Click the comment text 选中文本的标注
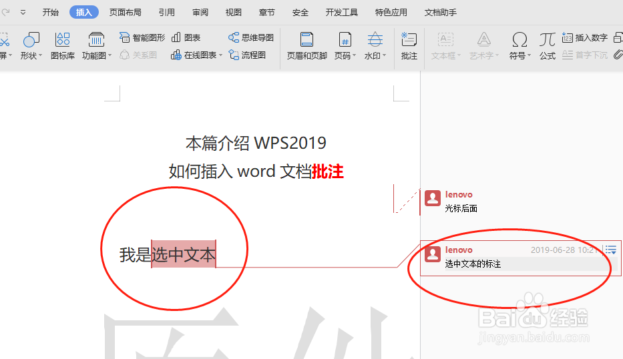This screenshot has width=623, height=359. pyautogui.click(x=473, y=264)
